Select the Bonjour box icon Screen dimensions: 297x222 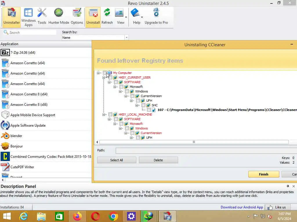(x=5, y=146)
